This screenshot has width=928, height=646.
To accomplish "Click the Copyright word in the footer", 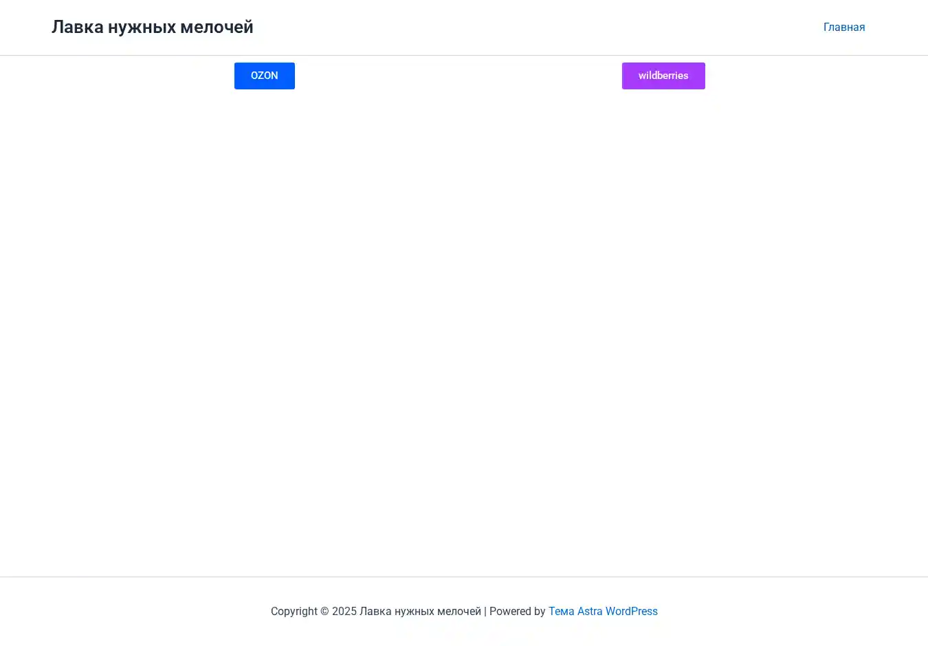I will tap(294, 611).
